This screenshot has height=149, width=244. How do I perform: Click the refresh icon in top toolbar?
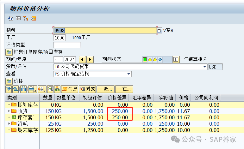[x=11, y=19]
